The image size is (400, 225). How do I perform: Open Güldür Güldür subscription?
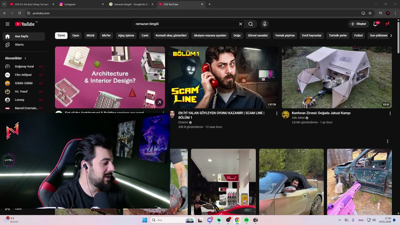coord(24,83)
